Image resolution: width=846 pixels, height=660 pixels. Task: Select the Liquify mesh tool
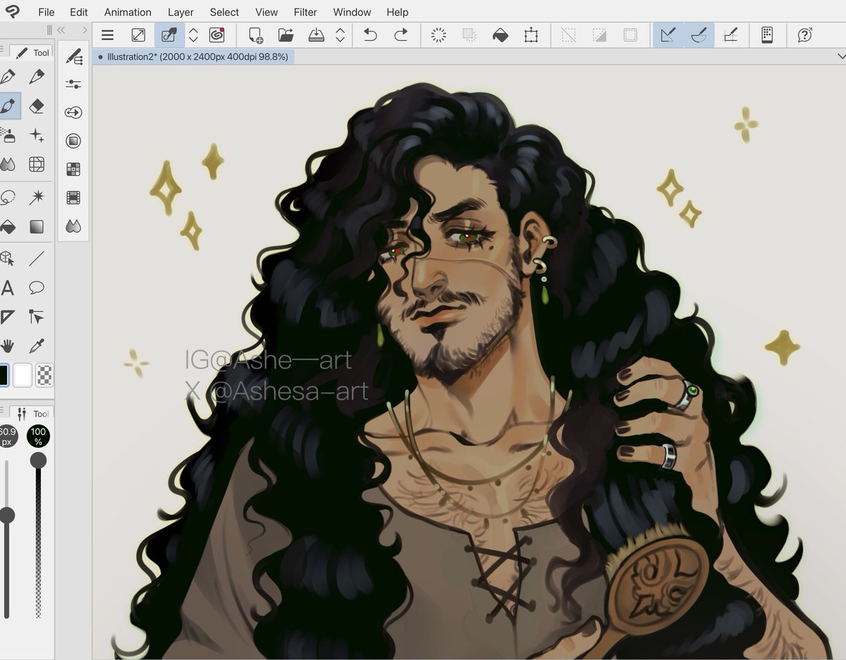pos(37,165)
